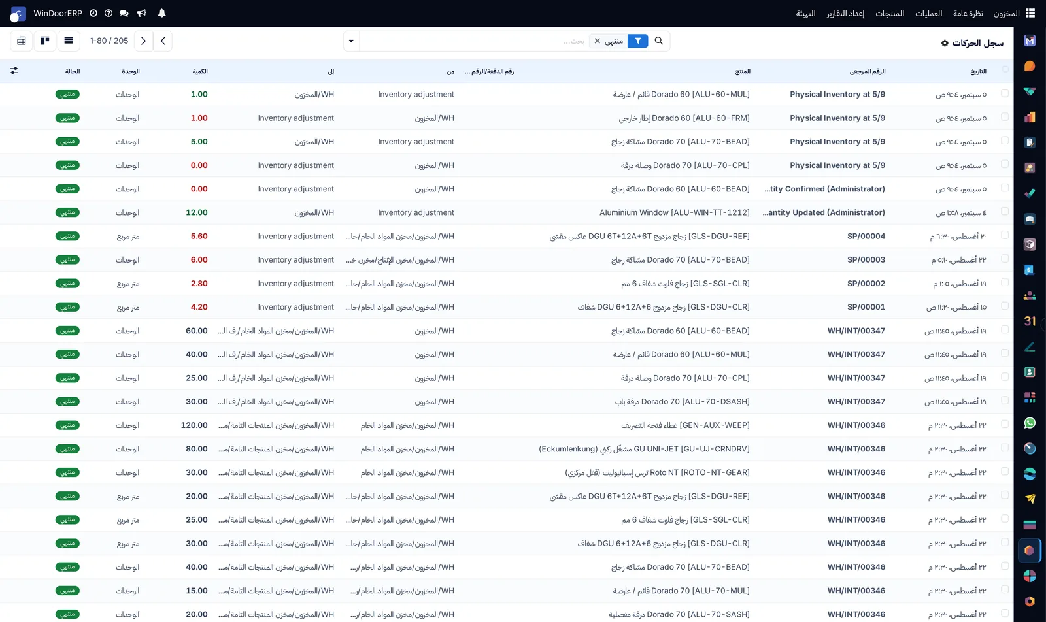
Task: Open the apps grid menu icon
Action: click(1030, 13)
